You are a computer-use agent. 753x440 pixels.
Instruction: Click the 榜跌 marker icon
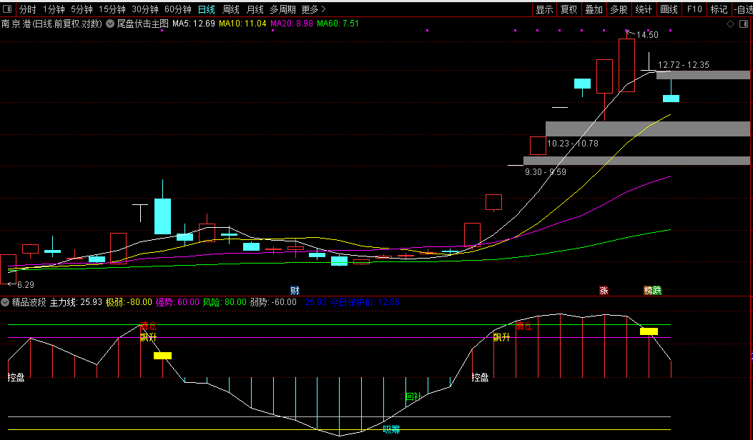[x=653, y=290]
